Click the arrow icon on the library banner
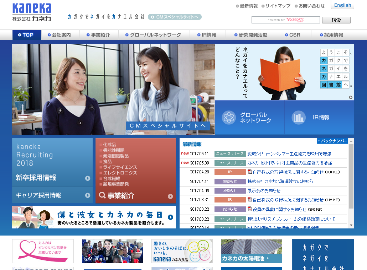 [x=351, y=97]
